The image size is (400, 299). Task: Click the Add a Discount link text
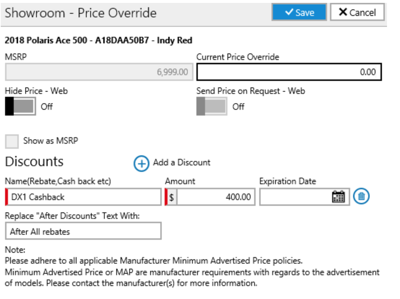pos(182,162)
